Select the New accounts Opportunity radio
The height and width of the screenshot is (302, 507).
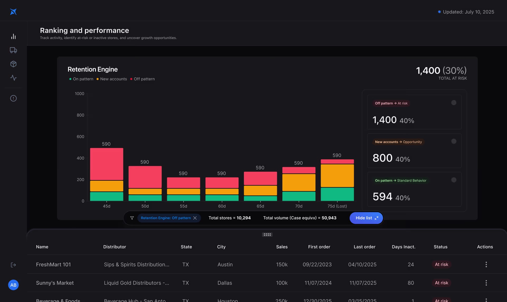(454, 141)
